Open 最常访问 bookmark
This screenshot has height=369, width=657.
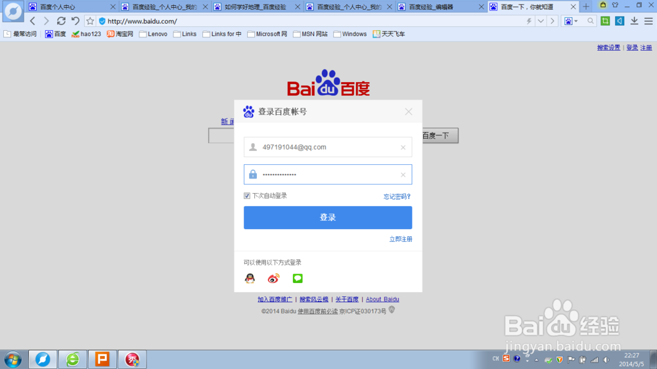tap(20, 34)
